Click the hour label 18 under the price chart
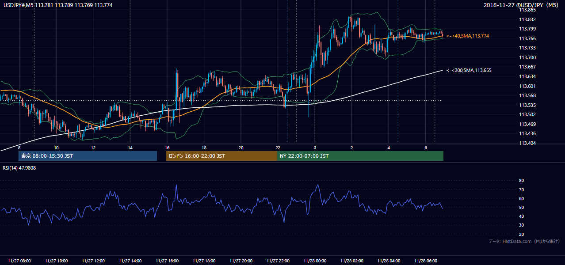 pyautogui.click(x=204, y=148)
